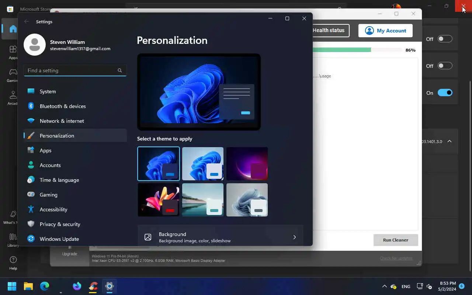The image size is (472, 295).
Task: Open Microsoft Edge from taskbar
Action: click(45, 286)
